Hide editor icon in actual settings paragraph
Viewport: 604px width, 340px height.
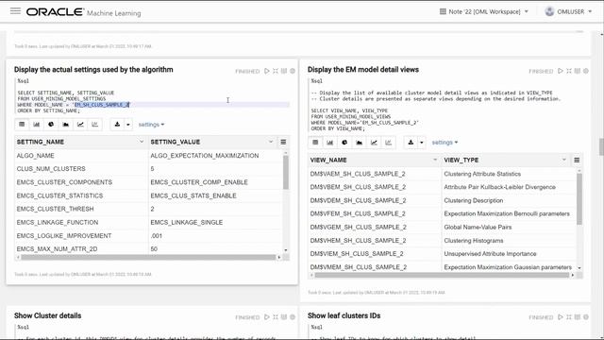pos(276,71)
